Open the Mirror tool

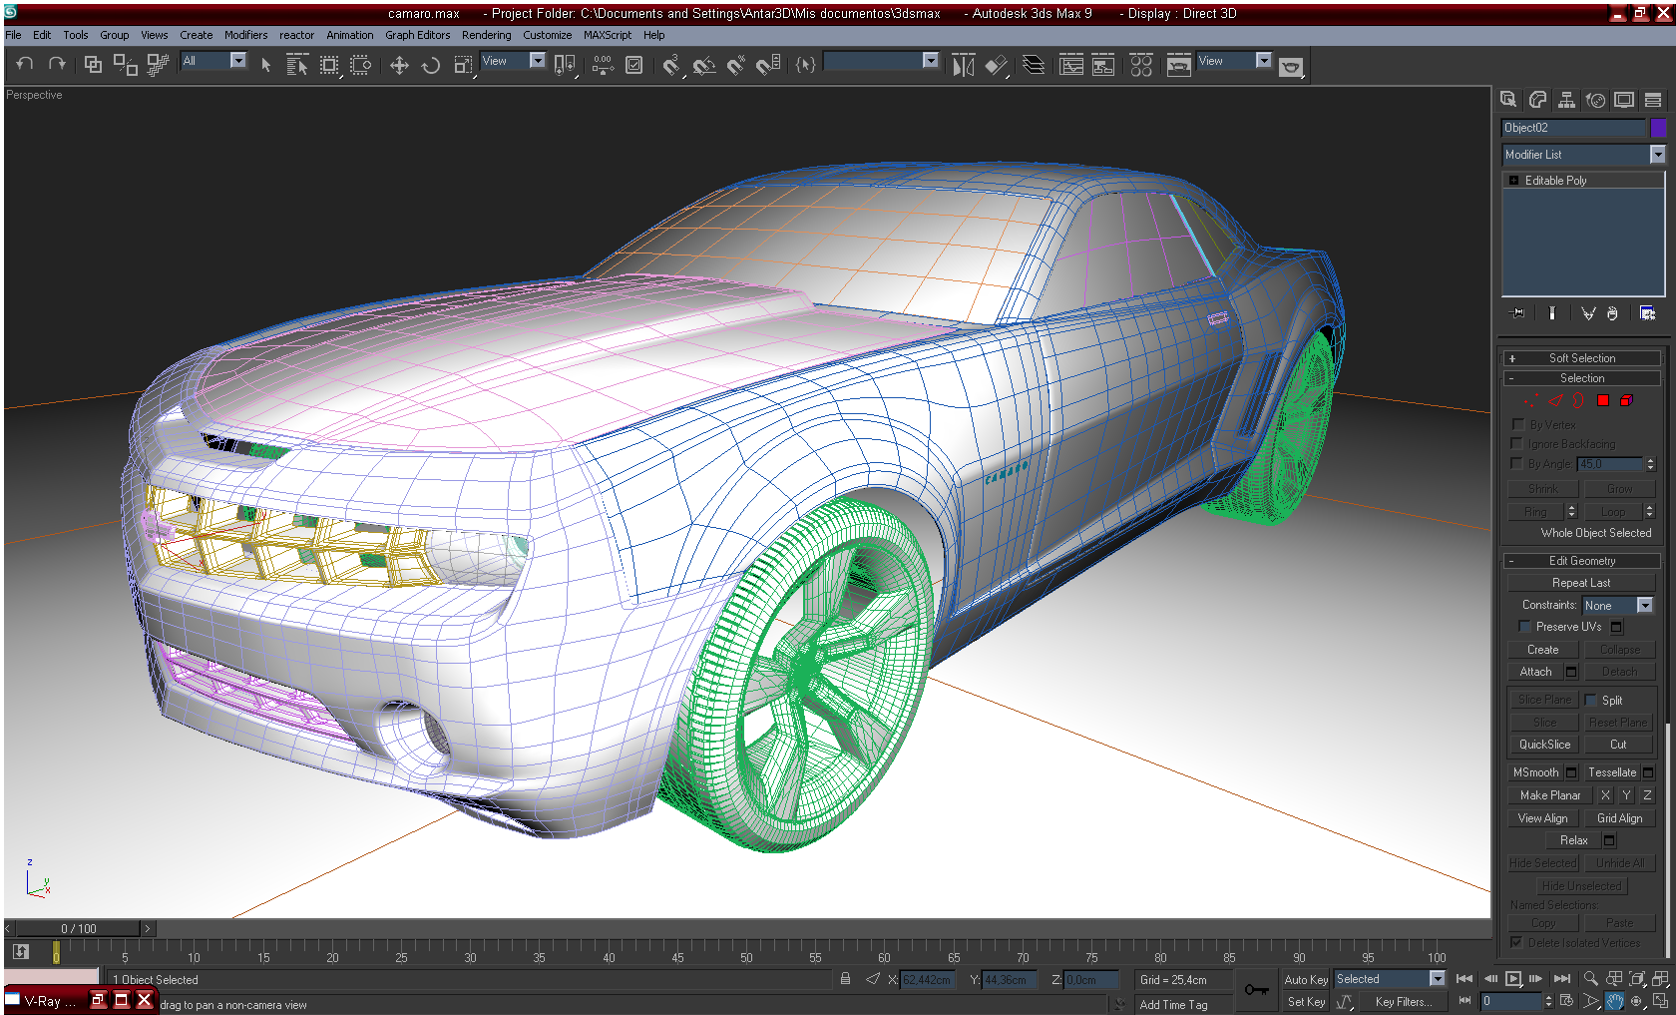[x=963, y=65]
